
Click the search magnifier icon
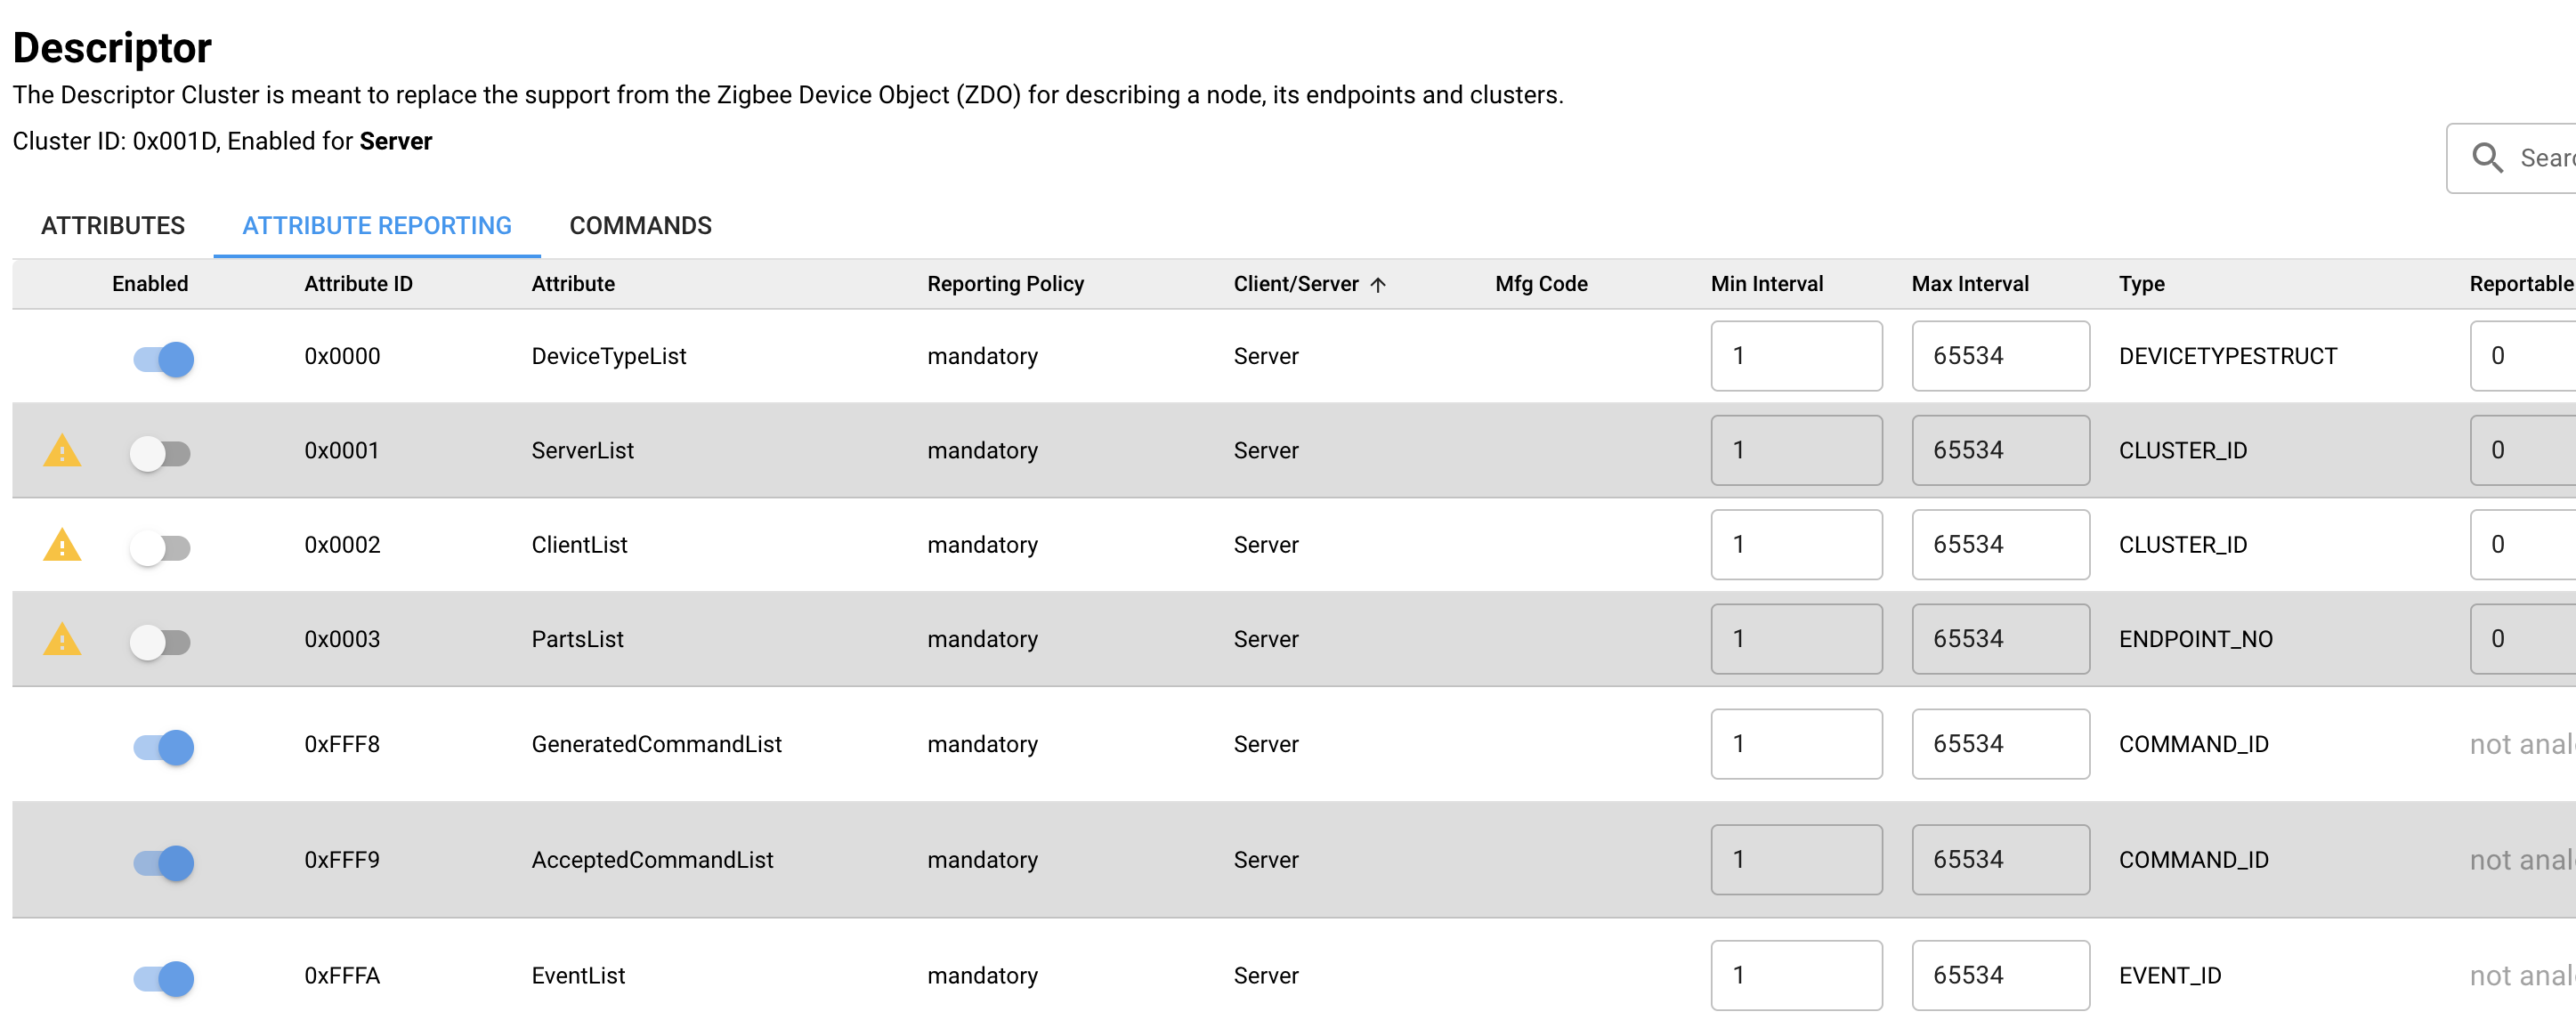tap(2487, 158)
